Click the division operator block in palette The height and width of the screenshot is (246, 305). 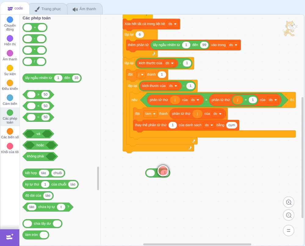(x=34, y=62)
